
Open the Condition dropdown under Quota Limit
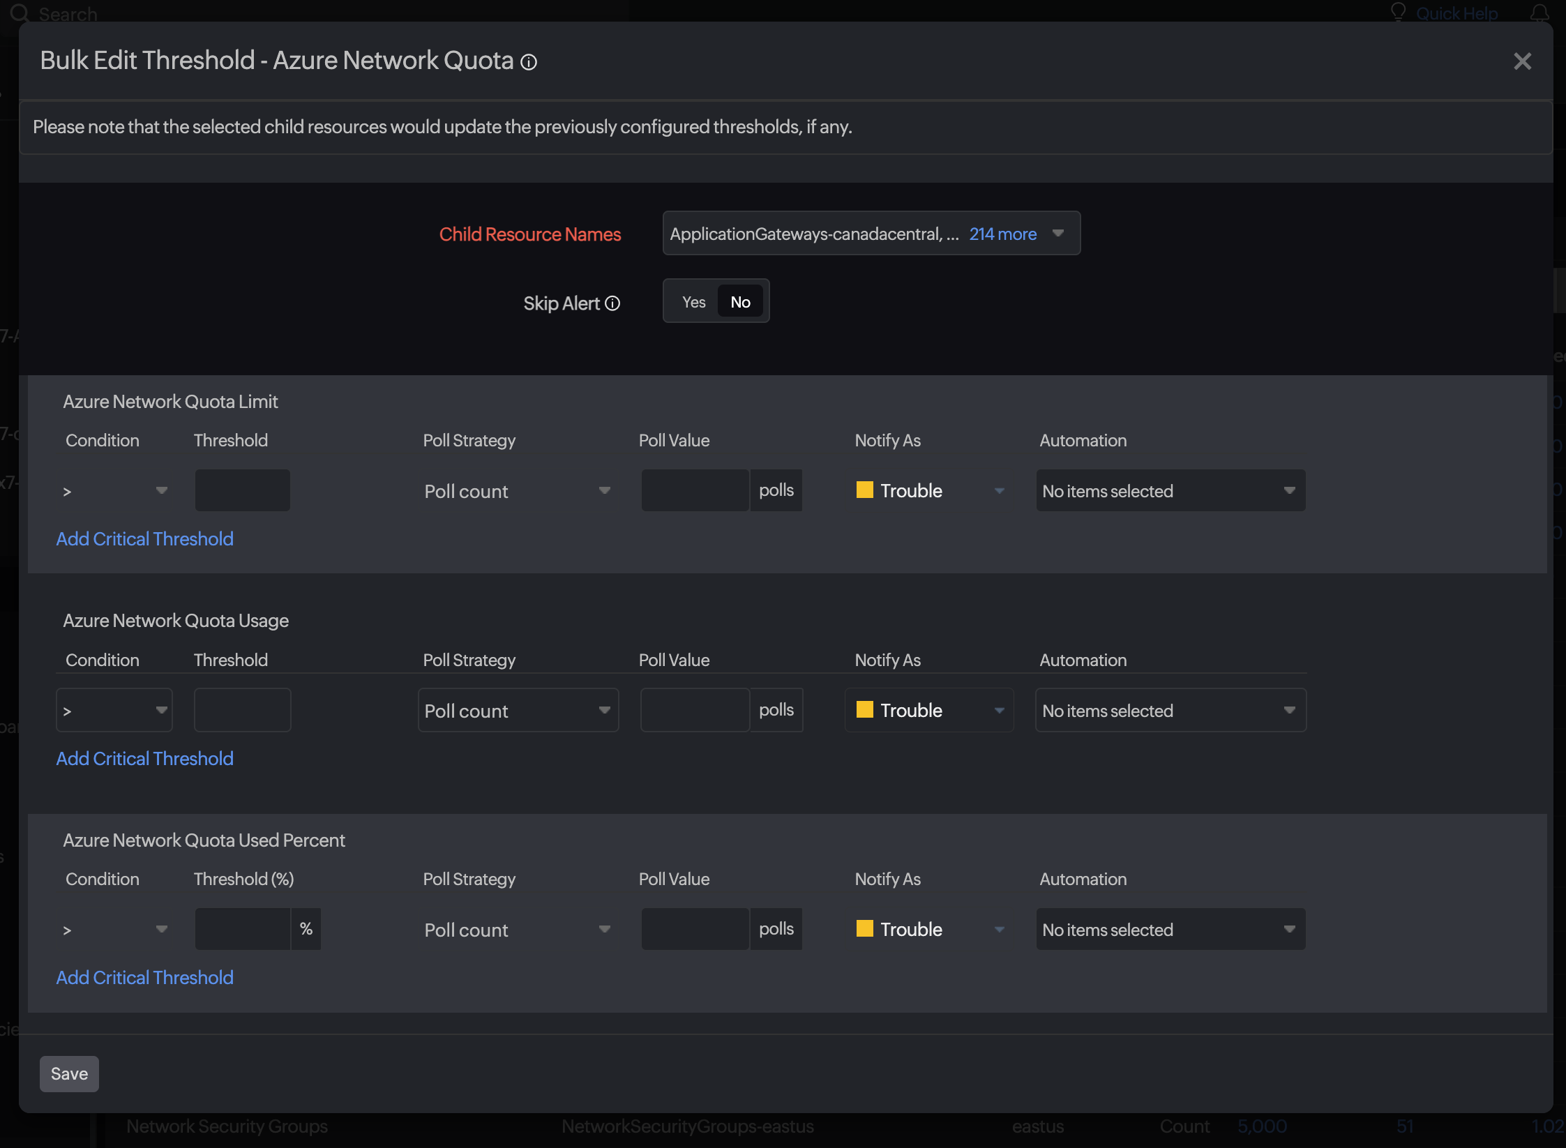(x=114, y=490)
